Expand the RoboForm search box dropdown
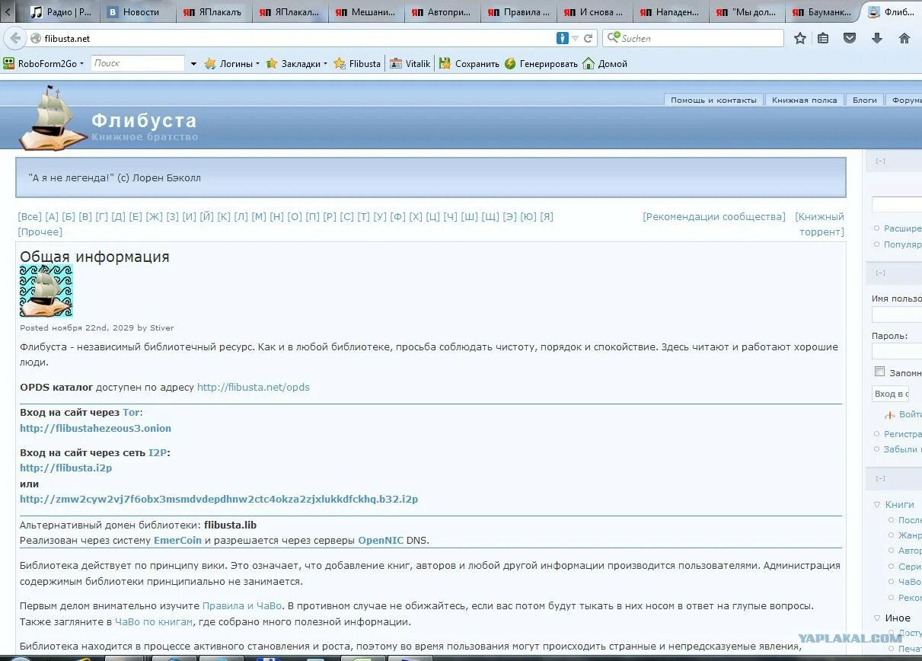The image size is (922, 661). 193,64
